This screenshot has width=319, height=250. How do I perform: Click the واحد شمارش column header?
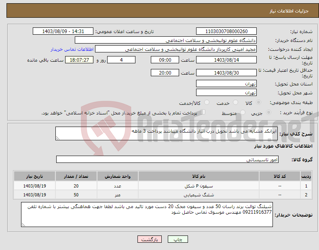[x=118, y=176]
